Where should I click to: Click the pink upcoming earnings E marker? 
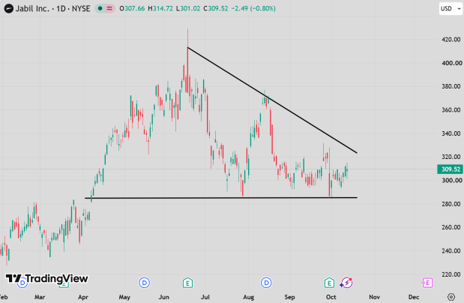click(x=427, y=283)
